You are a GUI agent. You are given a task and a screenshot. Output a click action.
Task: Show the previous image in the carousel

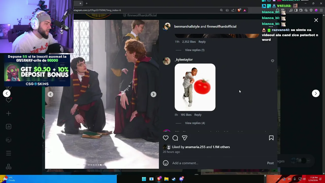[51, 94]
